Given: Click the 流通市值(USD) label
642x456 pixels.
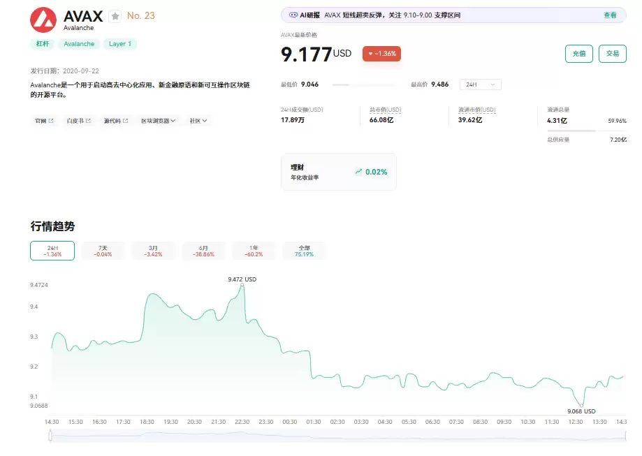Looking at the screenshot, I should pos(477,110).
